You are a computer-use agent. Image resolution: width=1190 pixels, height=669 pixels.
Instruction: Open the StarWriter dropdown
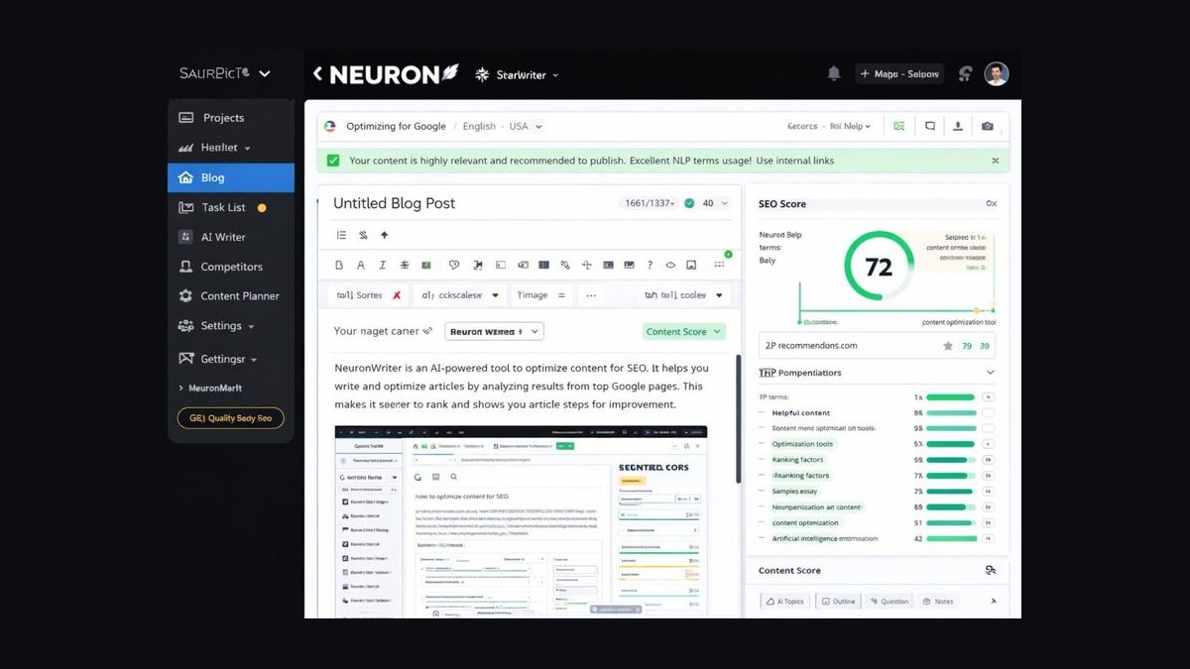point(517,74)
